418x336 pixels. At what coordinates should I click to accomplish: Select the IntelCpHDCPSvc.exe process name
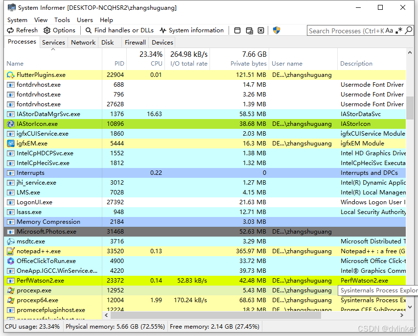(x=45, y=153)
